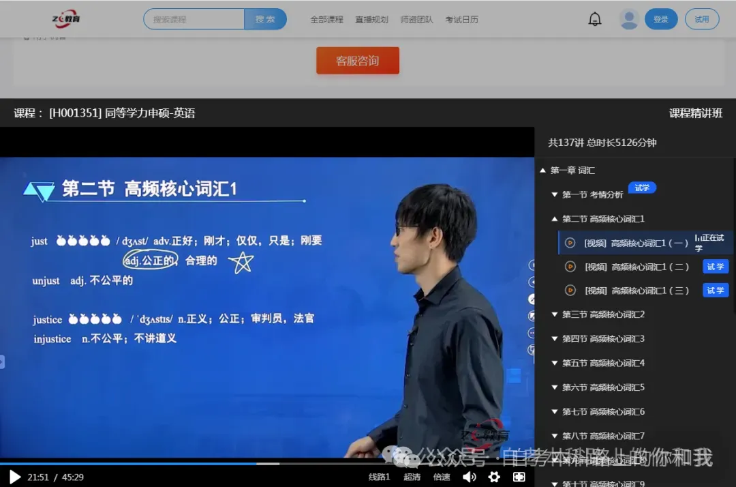Open the player settings gear icon
Image resolution: width=736 pixels, height=487 pixels.
[494, 477]
